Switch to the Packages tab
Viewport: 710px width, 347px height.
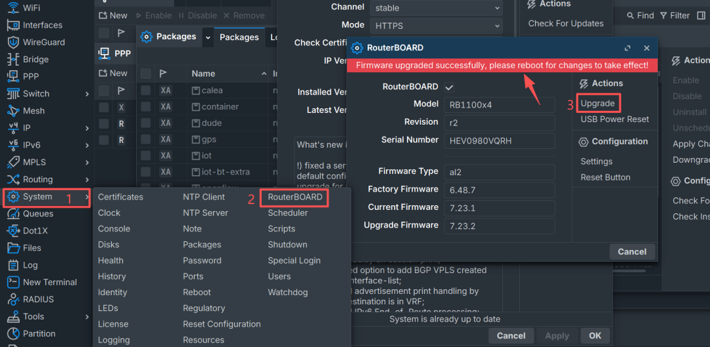239,37
